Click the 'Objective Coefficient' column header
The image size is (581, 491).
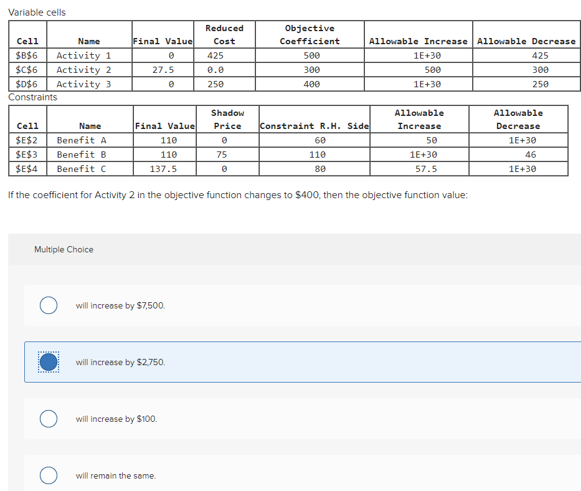pos(309,34)
